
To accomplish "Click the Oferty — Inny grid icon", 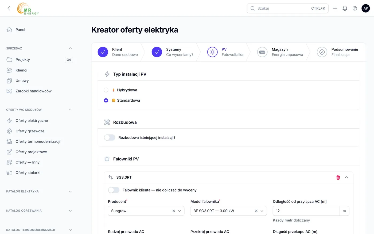I will pos(9,162).
